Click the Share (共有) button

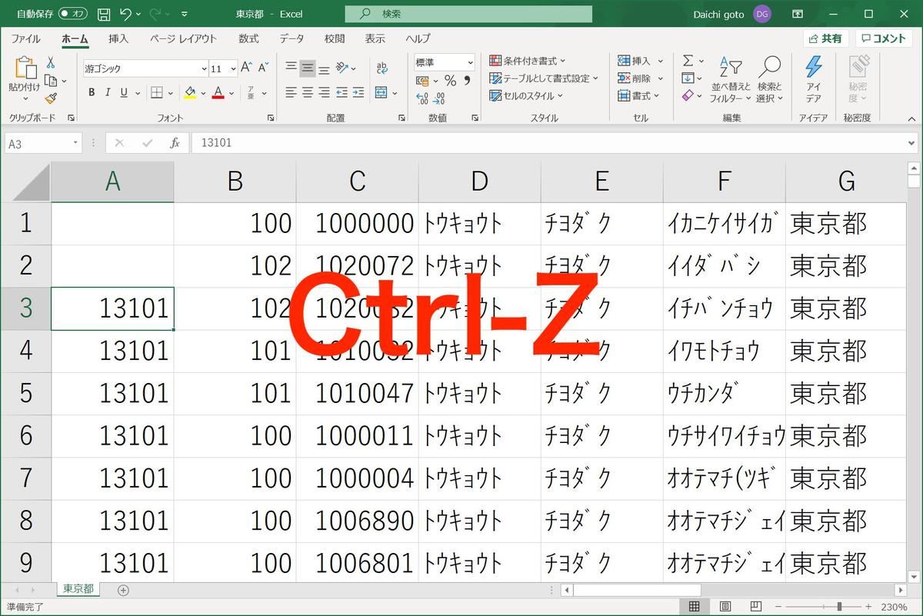[x=825, y=38]
